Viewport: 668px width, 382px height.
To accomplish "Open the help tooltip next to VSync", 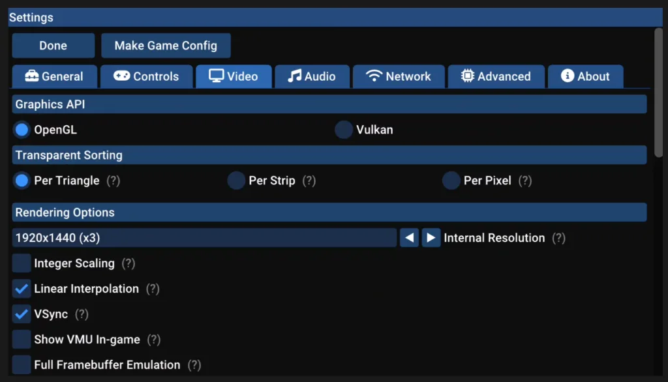I will click(x=81, y=314).
